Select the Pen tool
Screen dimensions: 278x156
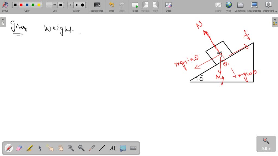[8, 148]
